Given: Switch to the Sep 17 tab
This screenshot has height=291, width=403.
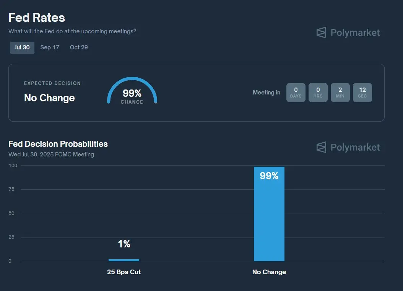Looking at the screenshot, I should (x=50, y=47).
